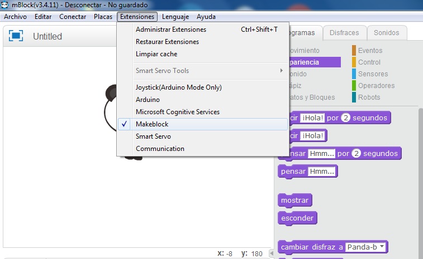
Task: Click the mBlock panda icon in title bar
Action: pos(6,5)
